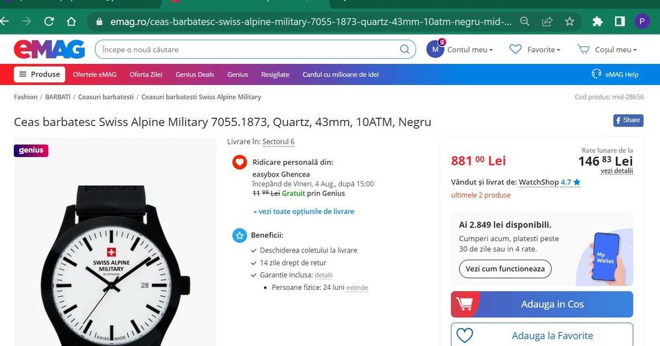
Task: Click the eMAG logo
Action: point(49,49)
